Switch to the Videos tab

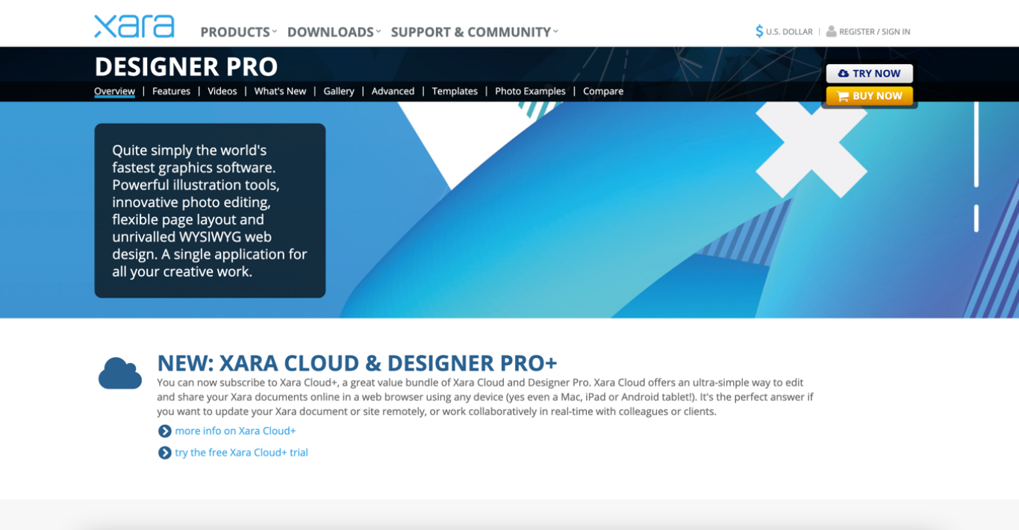[222, 91]
